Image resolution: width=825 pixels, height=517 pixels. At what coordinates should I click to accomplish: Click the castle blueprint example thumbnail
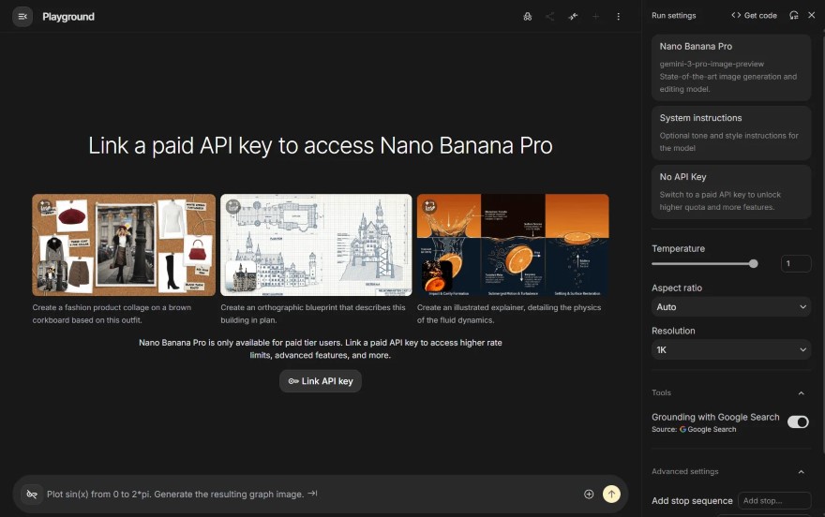pyautogui.click(x=316, y=245)
